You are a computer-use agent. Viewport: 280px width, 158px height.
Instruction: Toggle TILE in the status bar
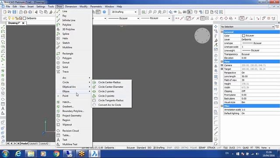click(x=225, y=147)
